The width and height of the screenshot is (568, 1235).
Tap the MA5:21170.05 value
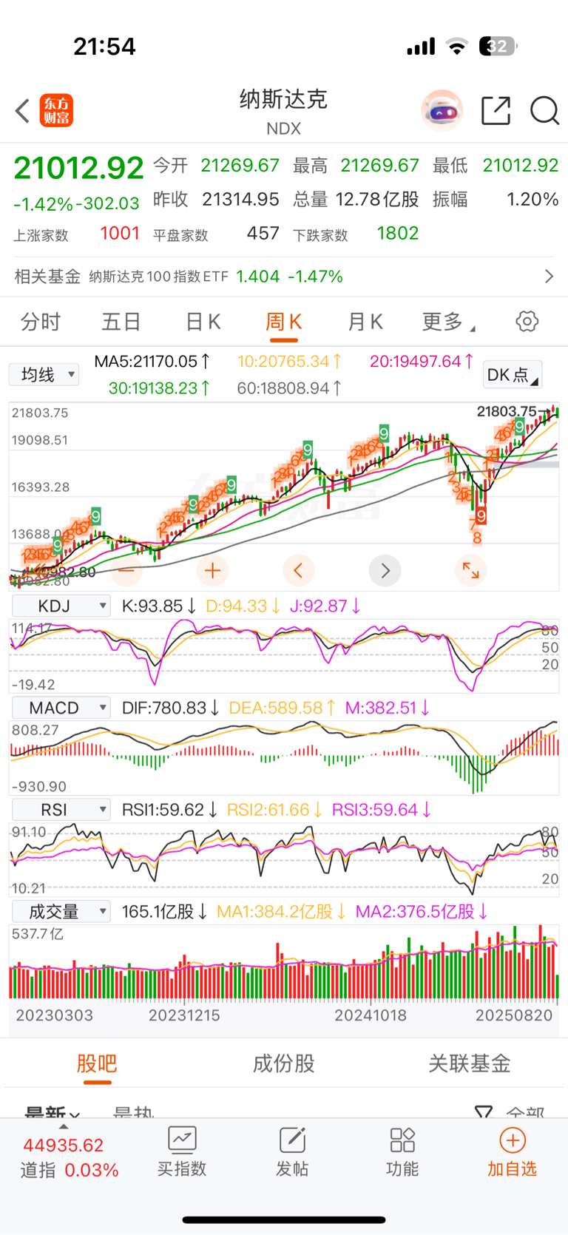(152, 362)
